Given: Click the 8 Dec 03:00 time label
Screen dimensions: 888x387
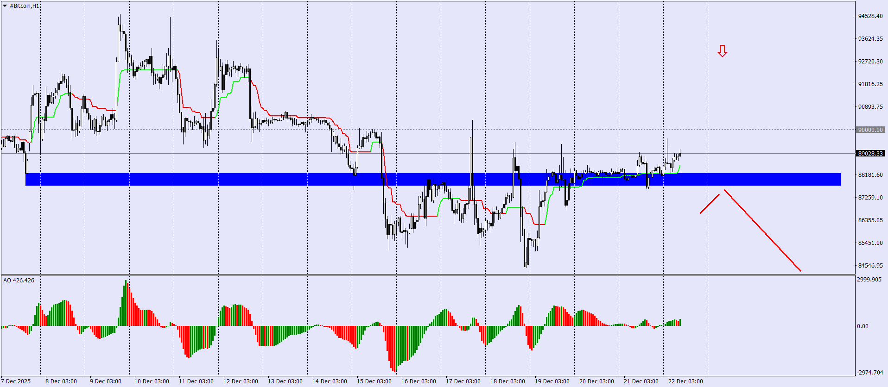Looking at the screenshot, I should click(x=61, y=381).
